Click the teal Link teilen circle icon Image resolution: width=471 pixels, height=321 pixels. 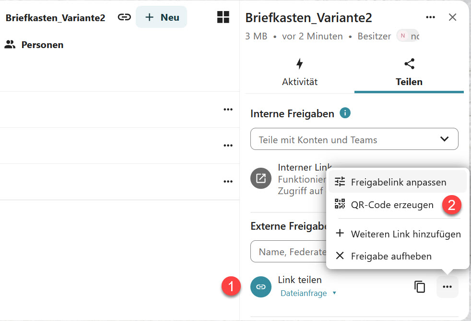pos(260,287)
